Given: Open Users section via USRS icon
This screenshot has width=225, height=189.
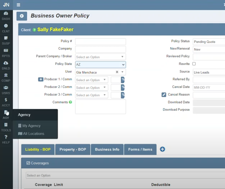Looking at the screenshot, I should tap(6, 89).
